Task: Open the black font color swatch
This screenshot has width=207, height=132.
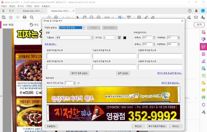Action: [x=125, y=38]
